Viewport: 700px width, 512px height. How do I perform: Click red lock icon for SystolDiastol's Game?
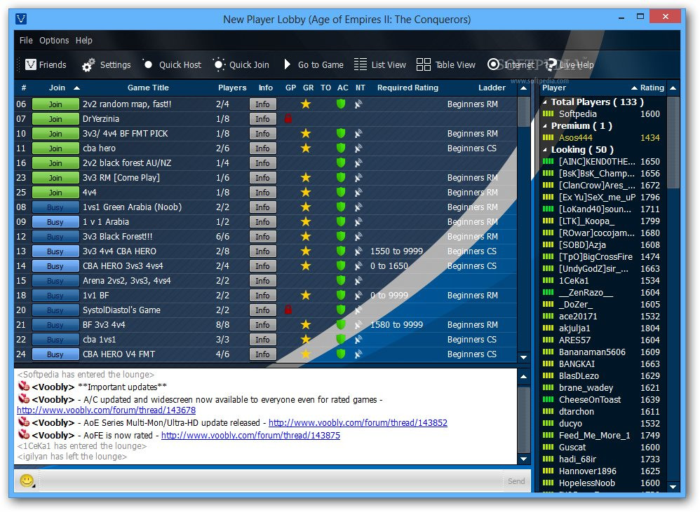point(288,310)
